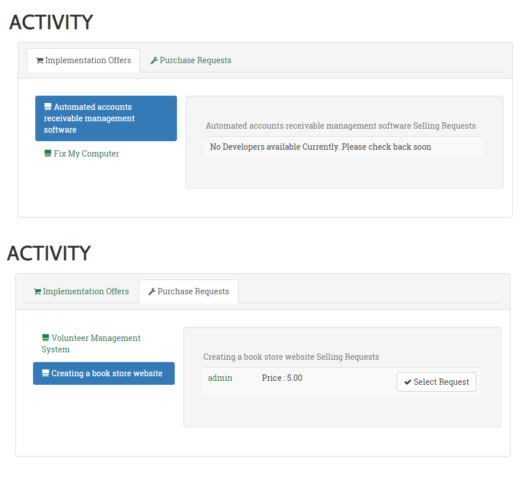Click the icon beside Creating a book store website
The height and width of the screenshot is (477, 527).
pos(46,373)
